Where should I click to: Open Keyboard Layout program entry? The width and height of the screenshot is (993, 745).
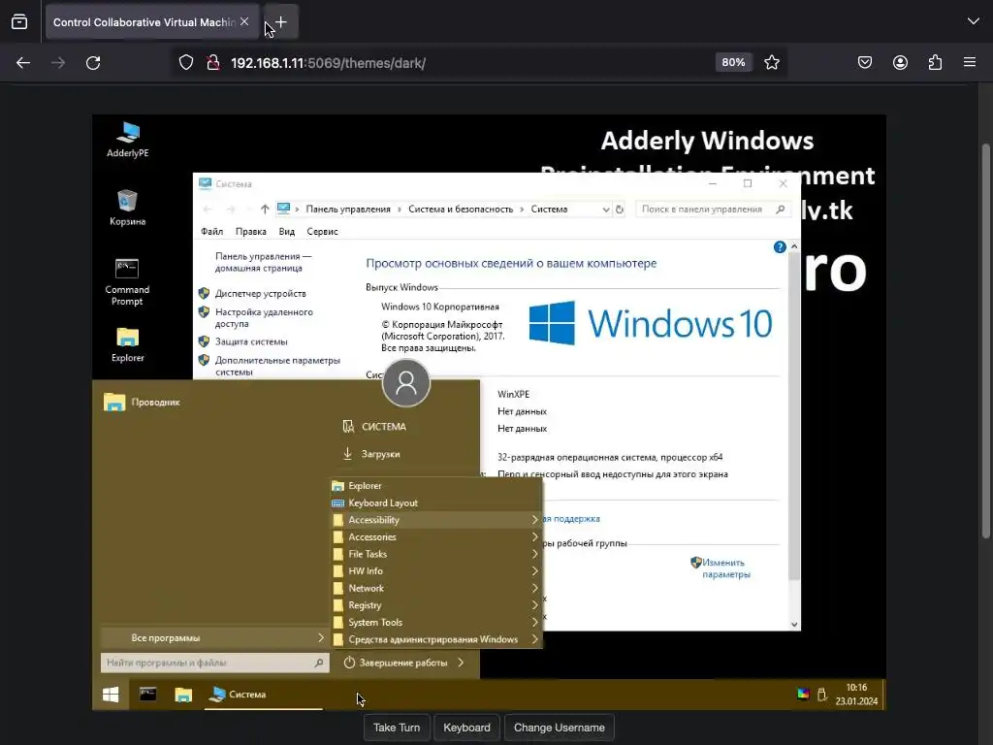point(435,502)
